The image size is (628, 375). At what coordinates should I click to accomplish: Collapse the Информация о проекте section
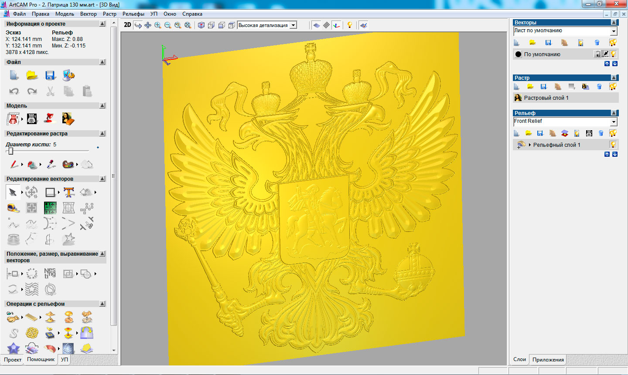click(x=102, y=24)
